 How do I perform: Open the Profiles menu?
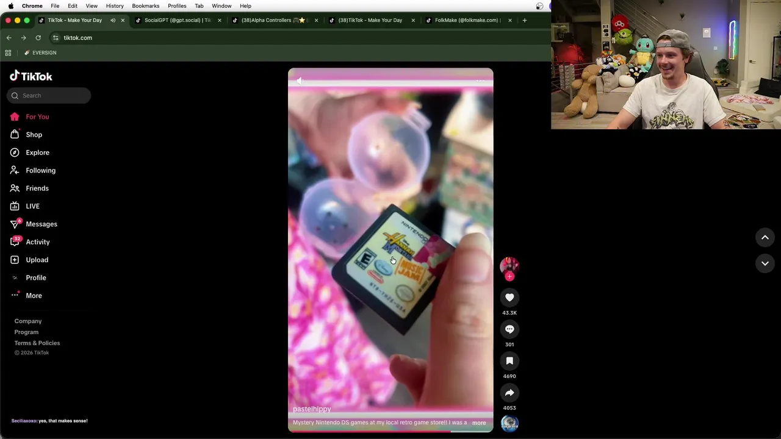pyautogui.click(x=177, y=6)
